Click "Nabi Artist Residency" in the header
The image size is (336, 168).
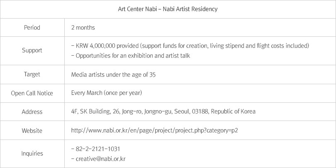[191, 9]
